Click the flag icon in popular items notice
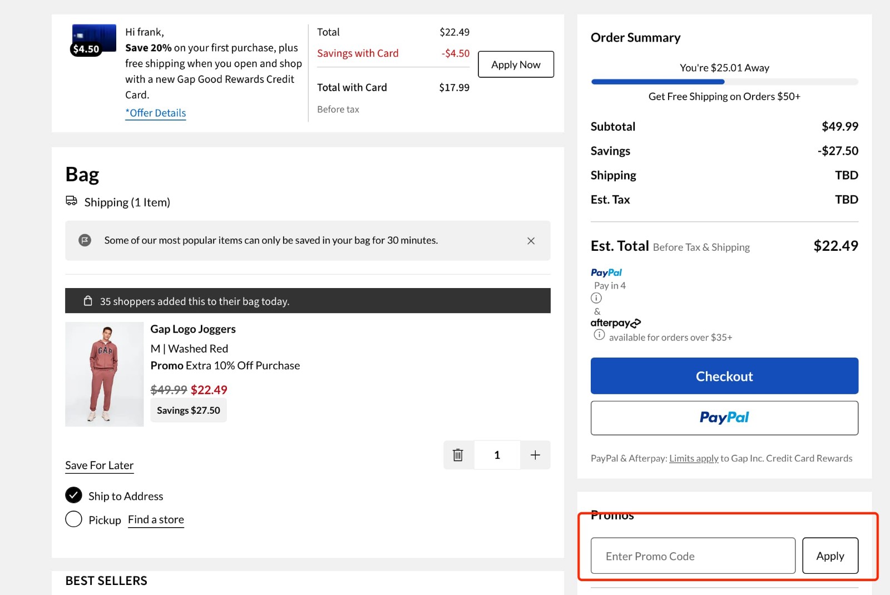890x595 pixels. (x=85, y=240)
